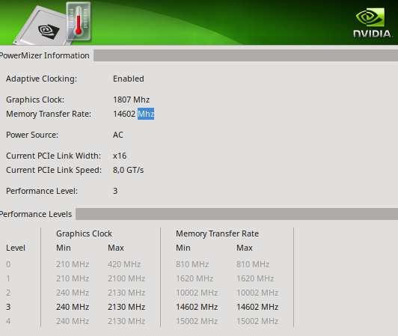Click the 'Graphics Clock:' label in PowerMizer Information

click(x=35, y=100)
